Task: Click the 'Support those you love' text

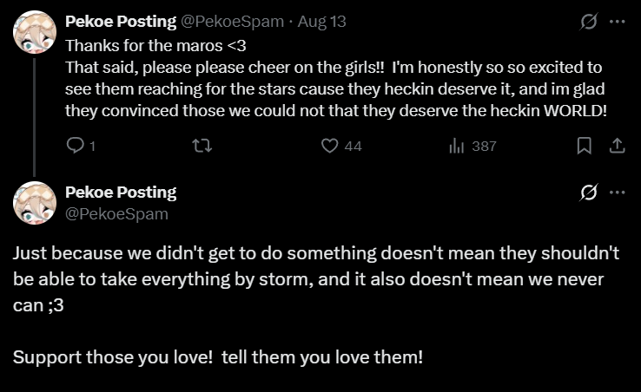Action: click(x=218, y=356)
